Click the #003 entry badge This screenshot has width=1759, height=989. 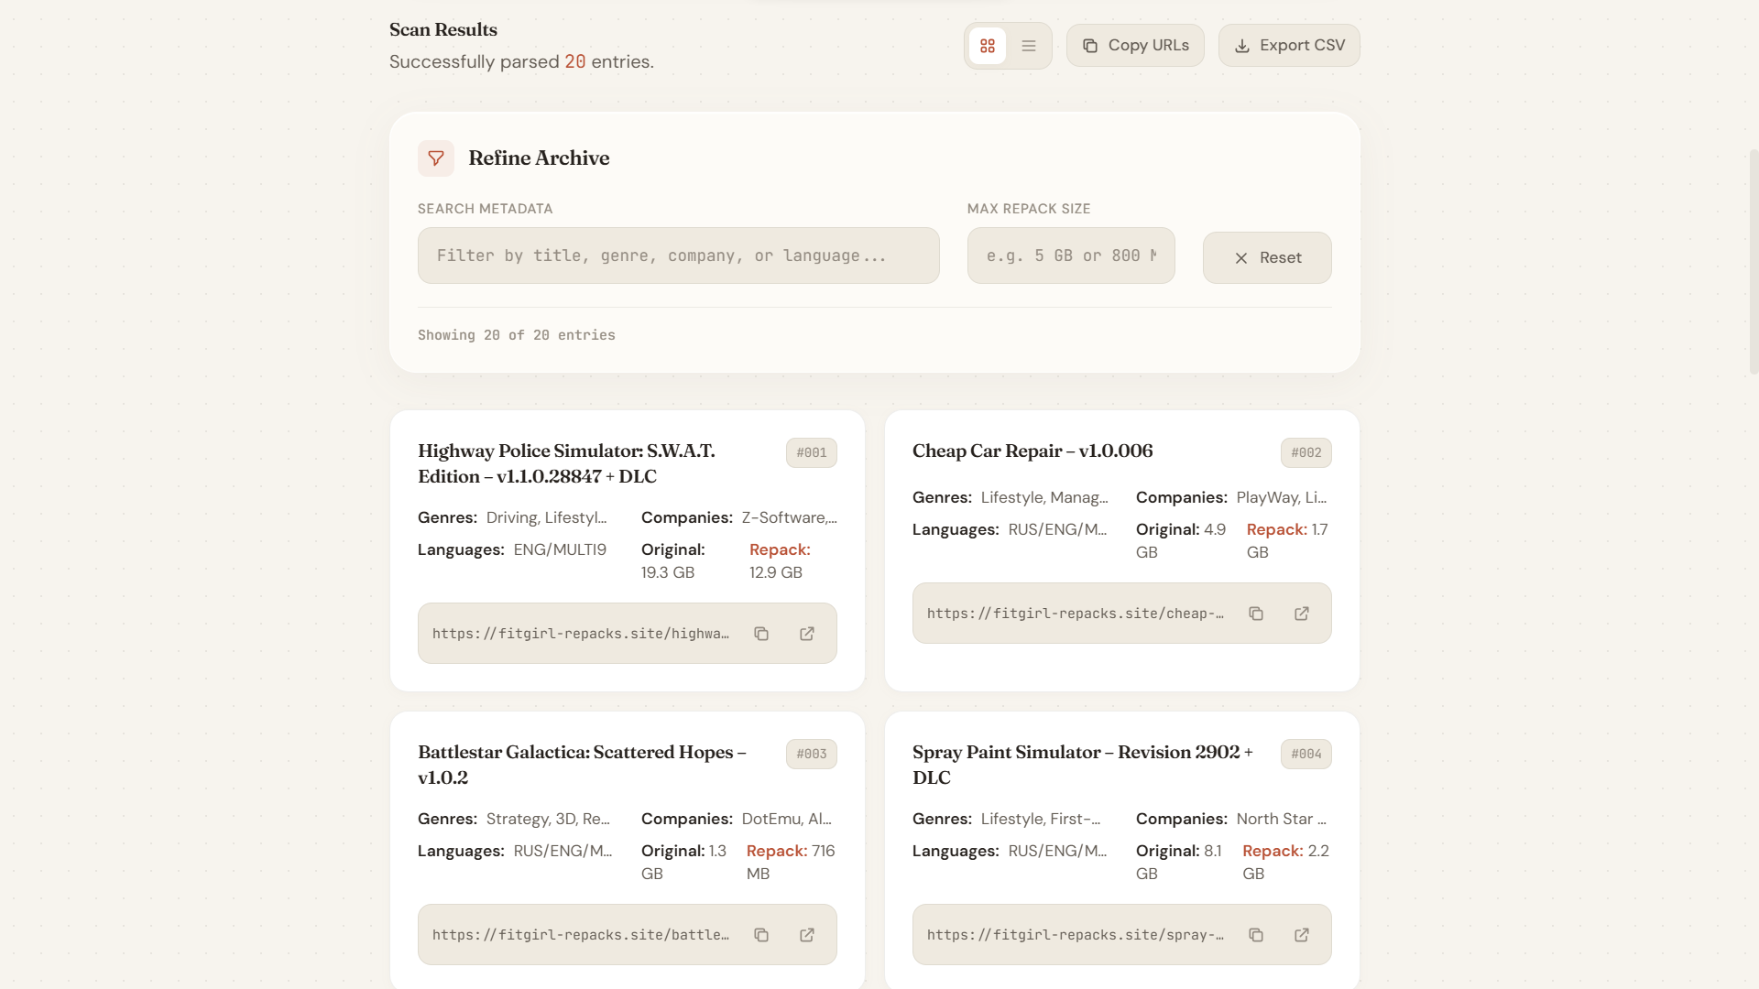pos(812,754)
